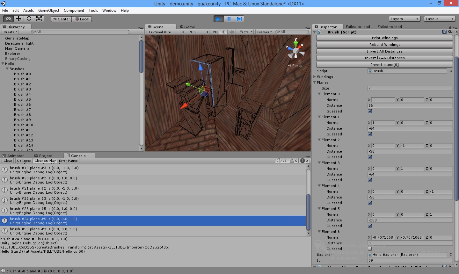Open the Effects dropdown

[x=244, y=32]
